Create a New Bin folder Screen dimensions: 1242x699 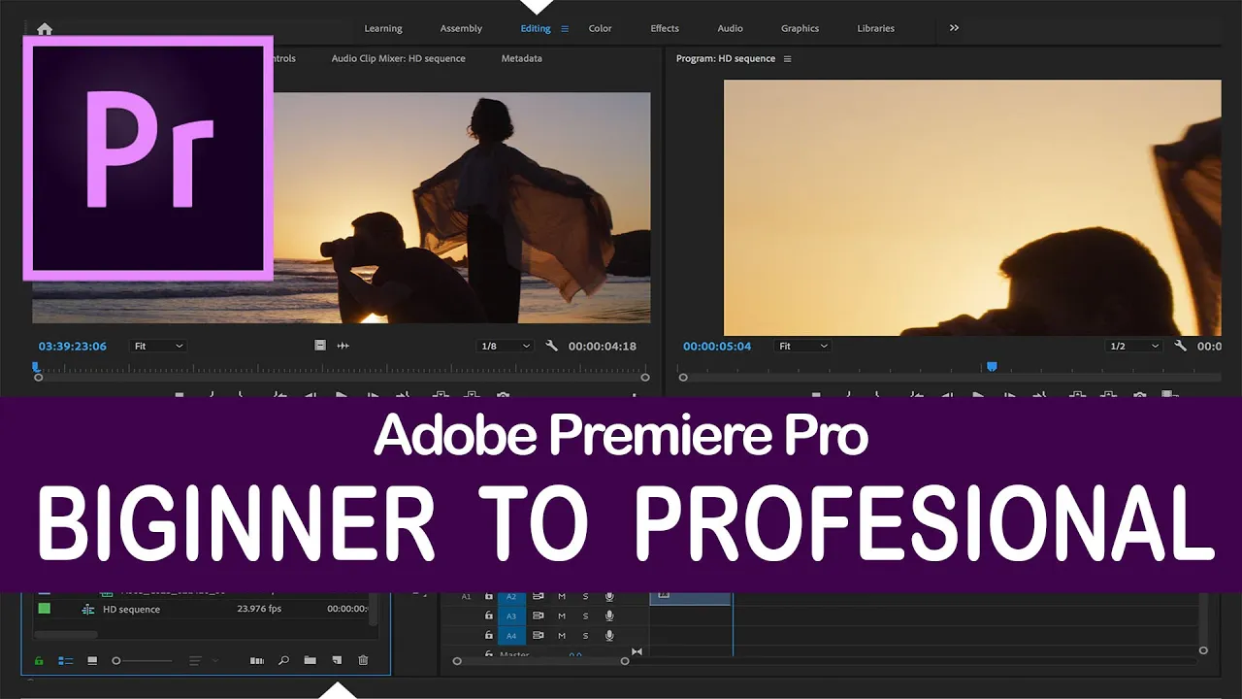(x=310, y=661)
